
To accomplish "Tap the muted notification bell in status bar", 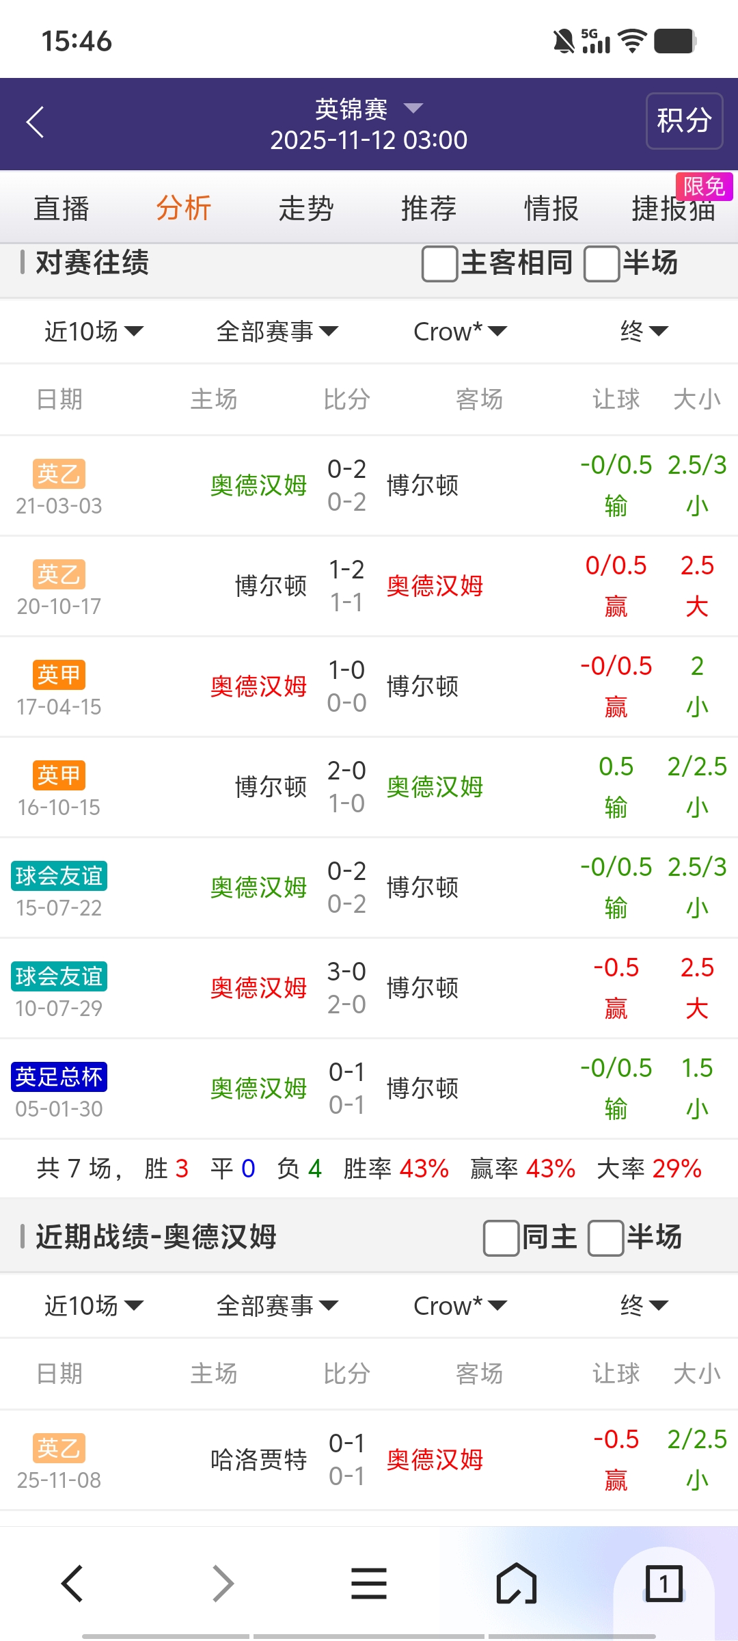I will [564, 41].
